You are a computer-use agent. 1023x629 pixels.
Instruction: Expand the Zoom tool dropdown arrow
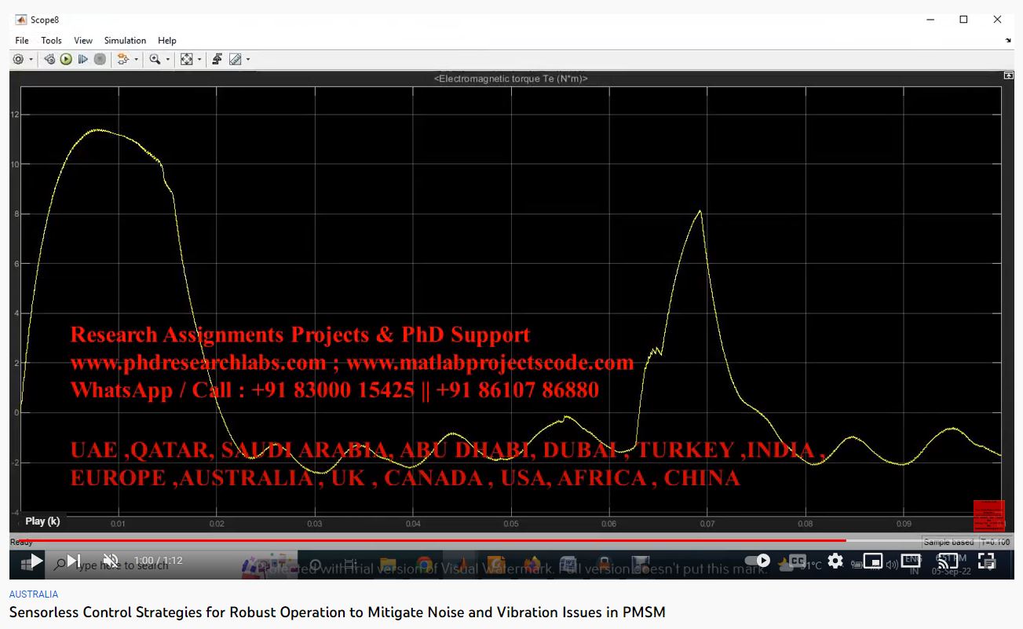tap(167, 59)
